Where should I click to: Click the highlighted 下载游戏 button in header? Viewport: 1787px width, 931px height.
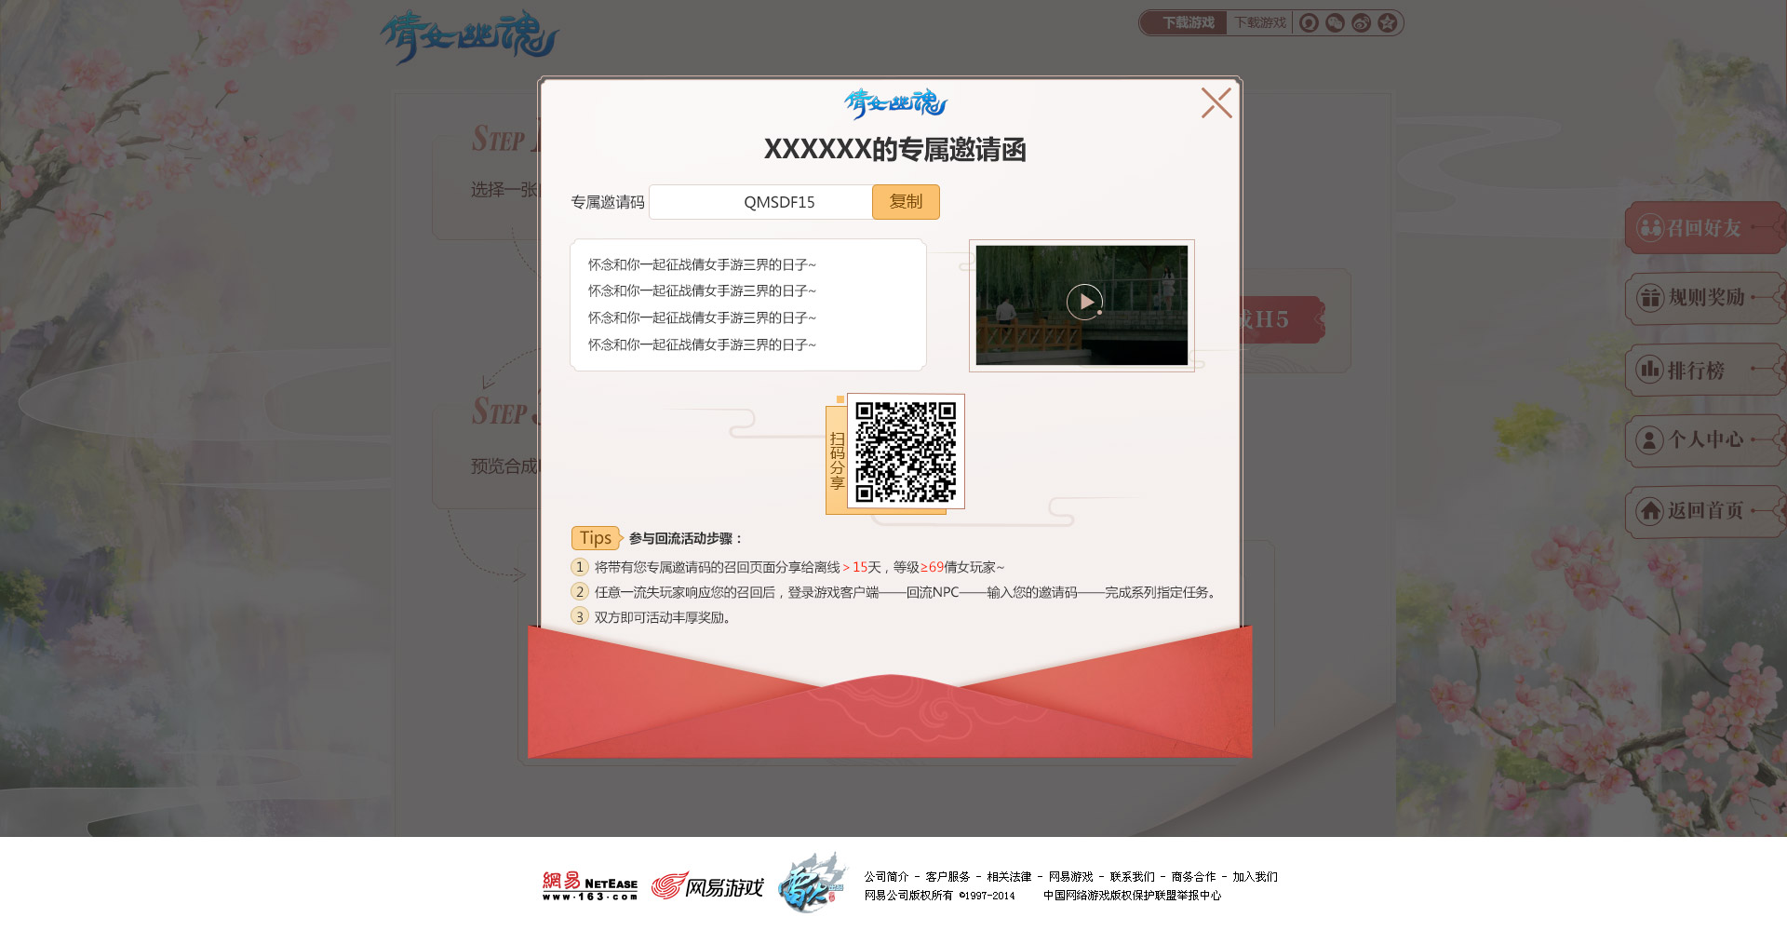coord(1185,22)
